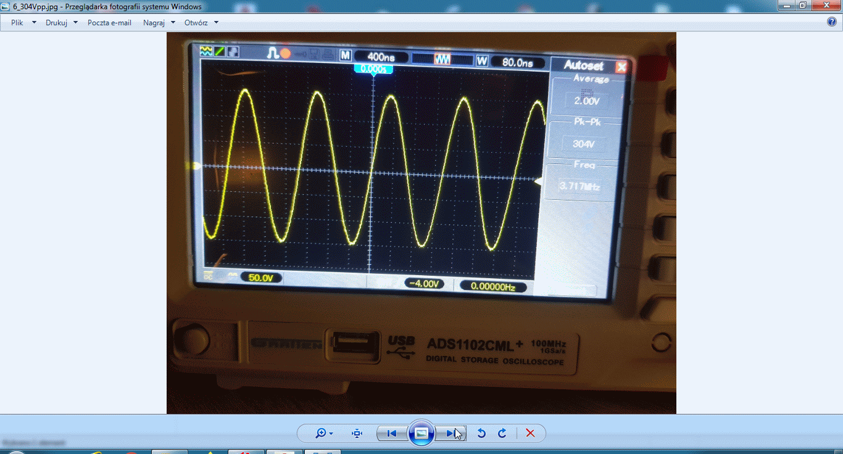This screenshot has height=454, width=843.
Task: Click the fit to window size icon
Action: pos(357,433)
